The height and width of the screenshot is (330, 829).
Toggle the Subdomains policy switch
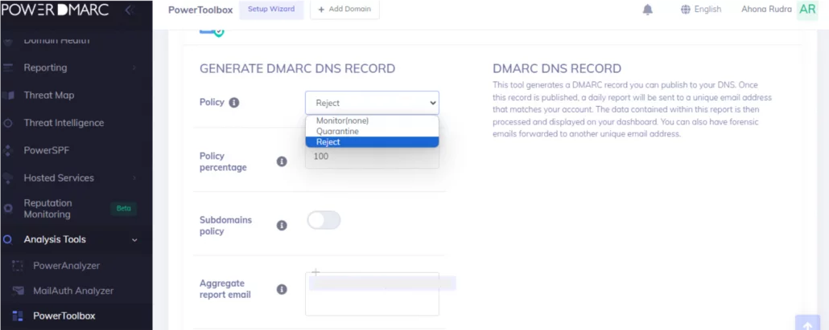tap(324, 220)
